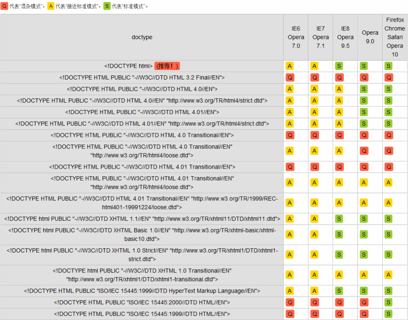
Task: Click the XHTML 1.0 Strict//EN doctype text
Action: click(142, 255)
